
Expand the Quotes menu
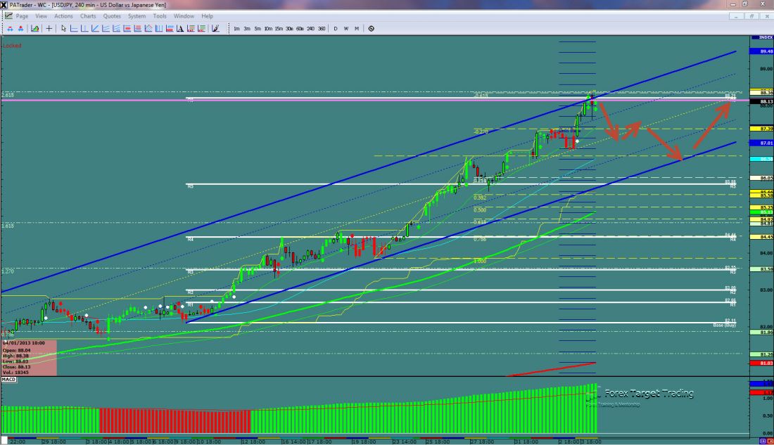[x=111, y=15]
